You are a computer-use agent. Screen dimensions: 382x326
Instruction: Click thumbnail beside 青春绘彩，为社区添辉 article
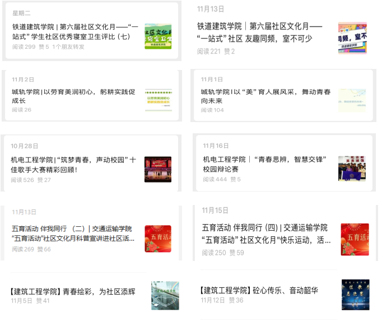[165, 296]
